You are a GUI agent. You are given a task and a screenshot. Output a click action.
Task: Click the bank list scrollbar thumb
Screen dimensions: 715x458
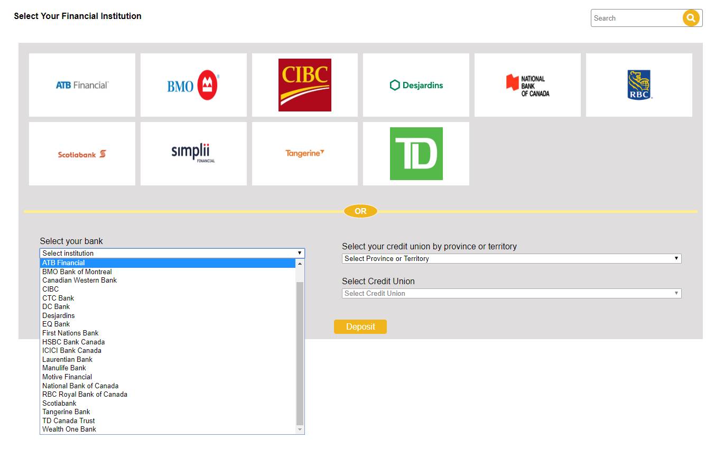300,353
